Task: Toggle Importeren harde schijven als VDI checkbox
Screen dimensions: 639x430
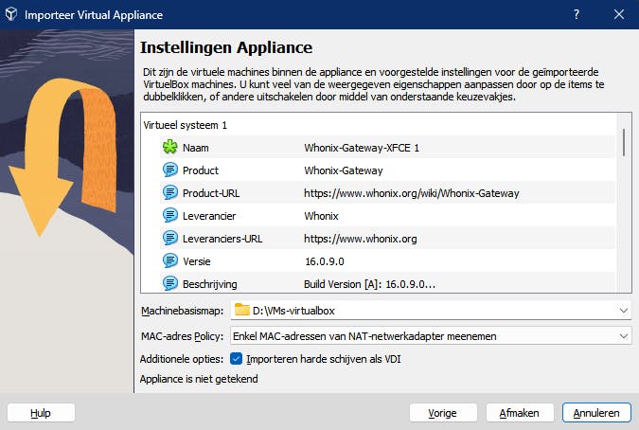Action: 236,359
